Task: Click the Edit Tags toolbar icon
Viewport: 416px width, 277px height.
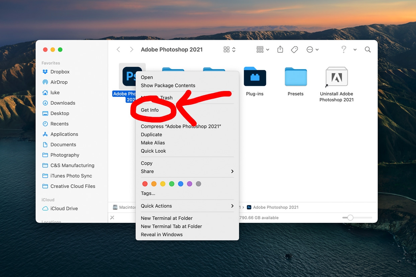Action: tap(295, 50)
